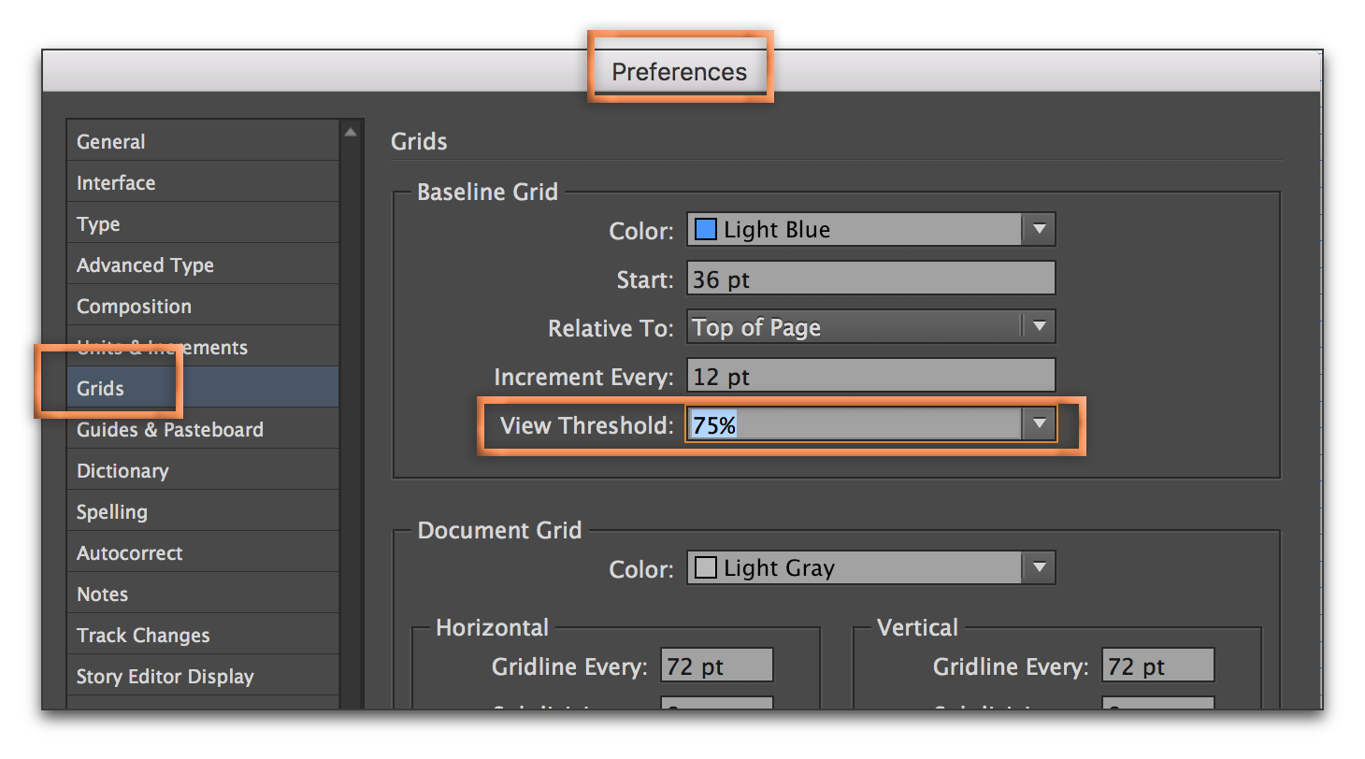Open the View Threshold dropdown arrow

[1038, 424]
